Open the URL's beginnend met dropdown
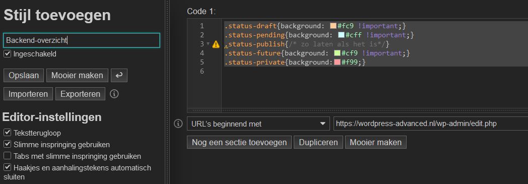Screen dimensions: 528x184 pos(258,124)
